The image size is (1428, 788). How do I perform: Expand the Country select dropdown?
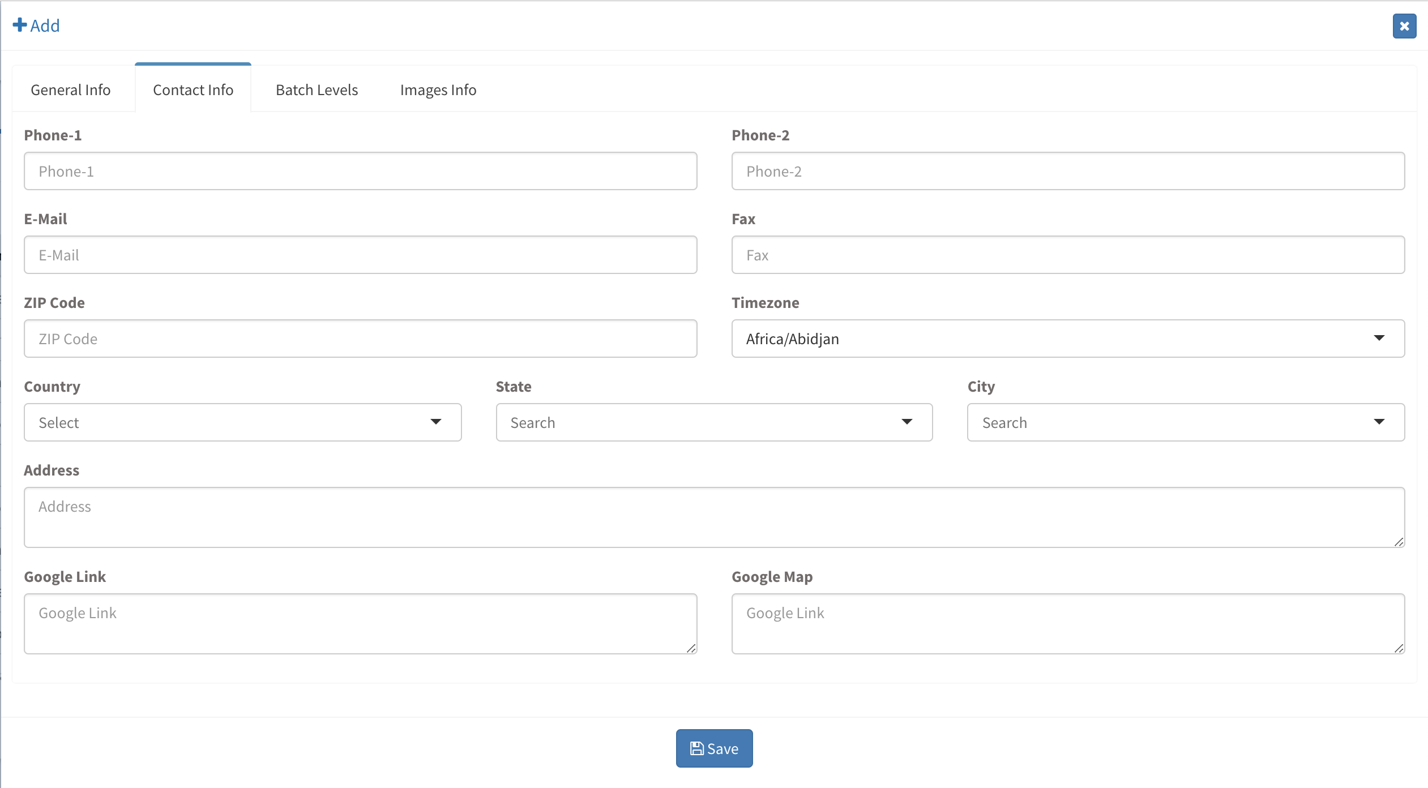click(x=242, y=422)
